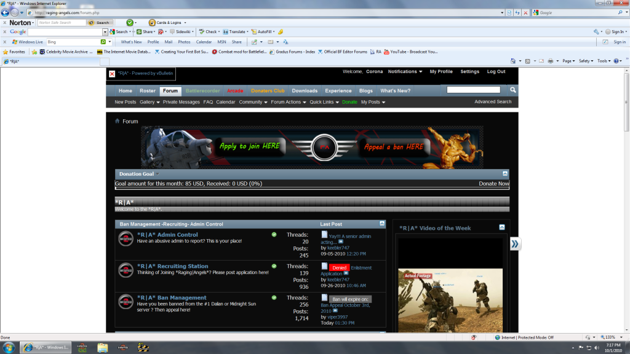630x354 pixels.
Task: Click the browser Back button
Action: coord(5,12)
